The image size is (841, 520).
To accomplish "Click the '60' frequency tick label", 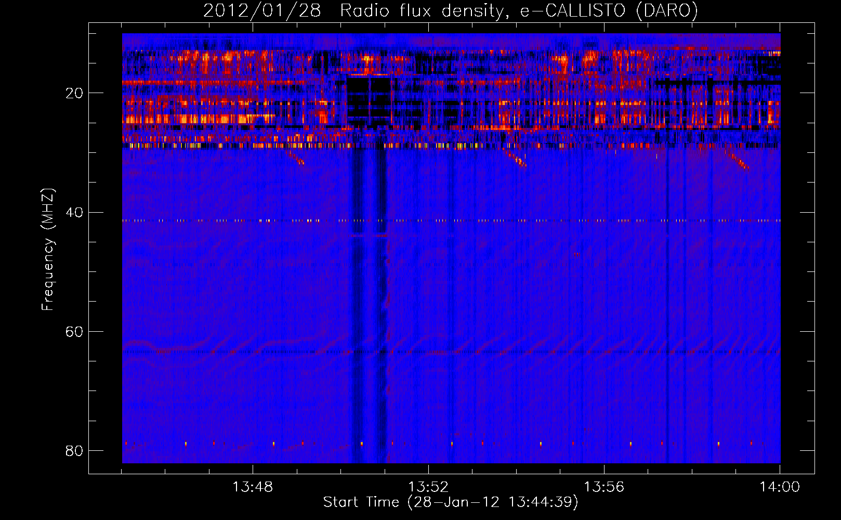I will (74, 331).
